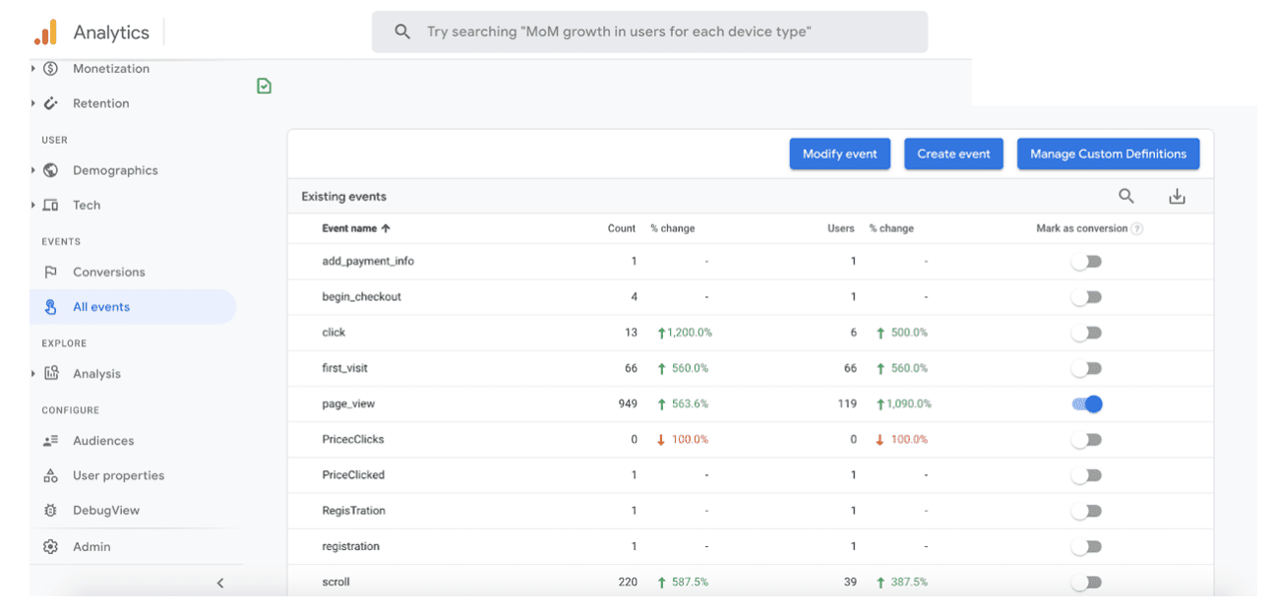
Task: Click the Audiences people icon
Action: [51, 441]
